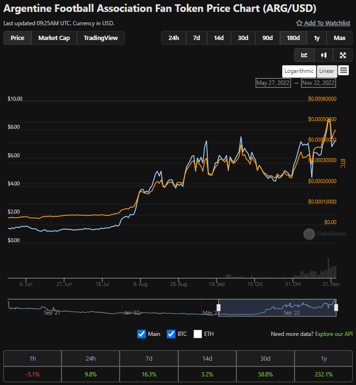Screen dimensions: 356x385
Task: Switch to the Market Cap tab
Action: [54, 38]
